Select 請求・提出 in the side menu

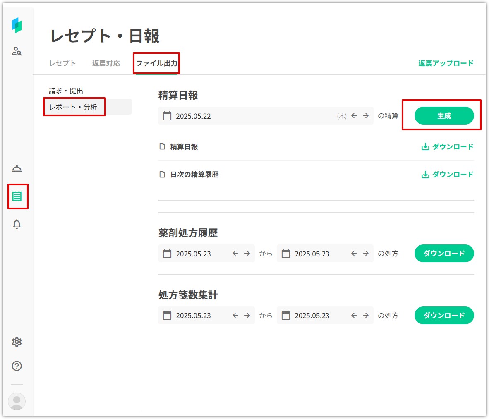coord(66,91)
